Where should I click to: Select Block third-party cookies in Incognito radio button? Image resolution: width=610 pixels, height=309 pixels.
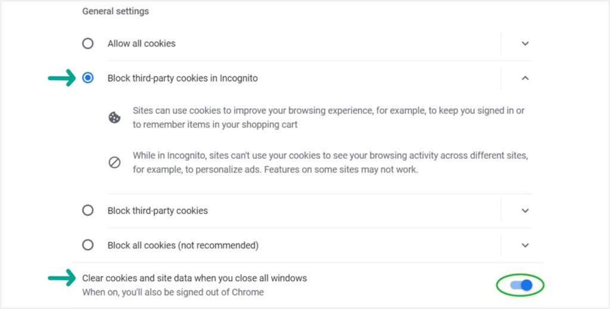pyautogui.click(x=88, y=78)
